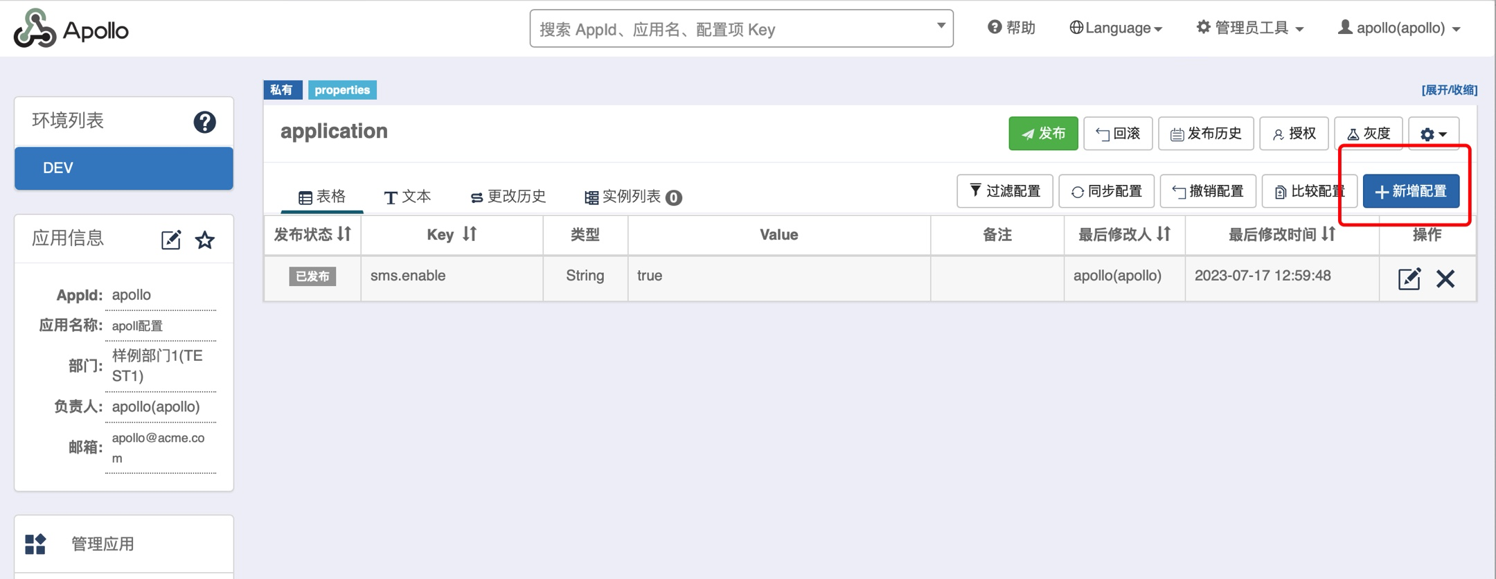This screenshot has width=1496, height=579.
Task: Switch to the 文本 tab
Action: [x=407, y=197]
